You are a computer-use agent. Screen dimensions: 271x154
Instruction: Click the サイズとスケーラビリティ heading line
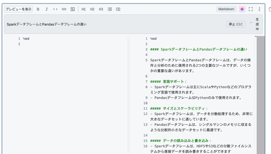point(179,109)
